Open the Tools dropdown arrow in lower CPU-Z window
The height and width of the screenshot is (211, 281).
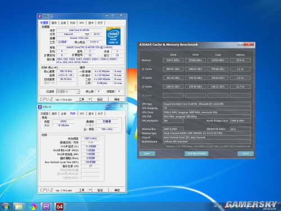pos(90,190)
